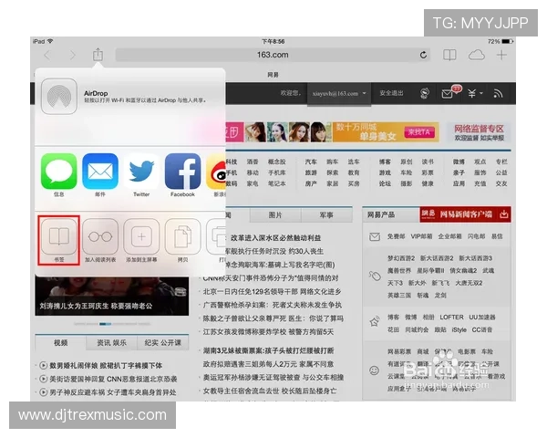Image resolution: width=547 pixels, height=438 pixels.
Task: Open the 旅游 category link
Action: click(311, 172)
